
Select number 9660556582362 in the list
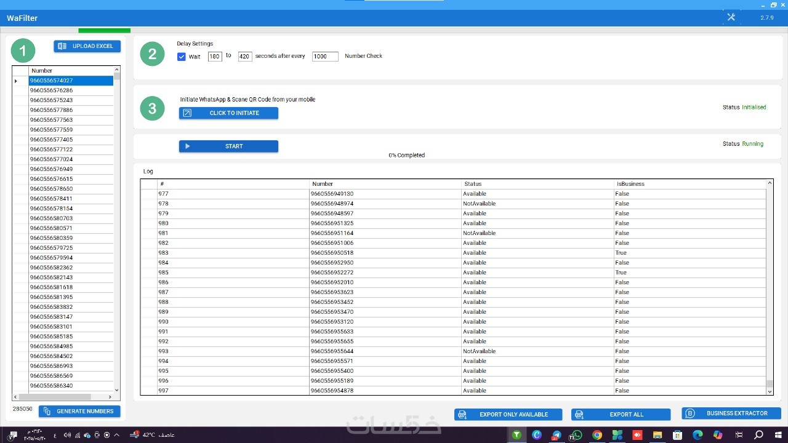pos(71,268)
